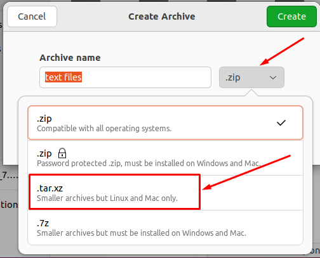Viewport: 320px width, 258px height.
Task: Click the Archive name text field
Action: click(125, 77)
